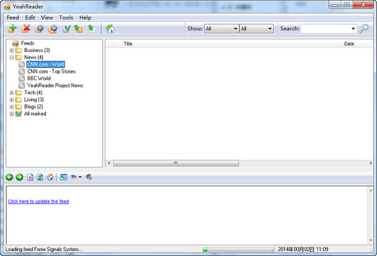Screen dimensions: 377x256
Task: Open the first Show filter dropdown
Action: [221, 28]
